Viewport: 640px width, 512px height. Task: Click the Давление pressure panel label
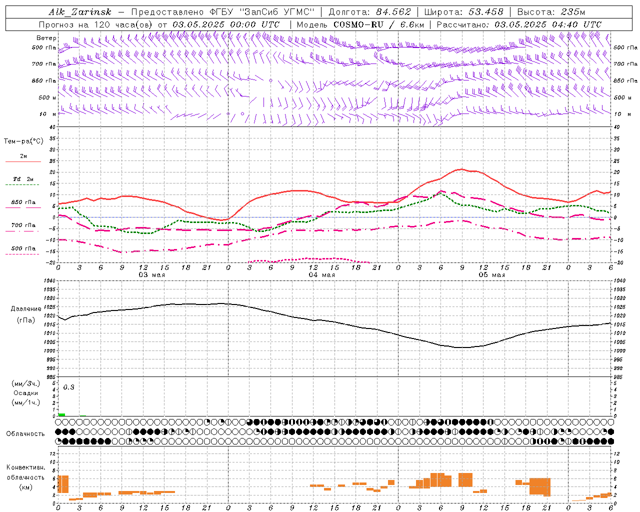pyautogui.click(x=26, y=309)
